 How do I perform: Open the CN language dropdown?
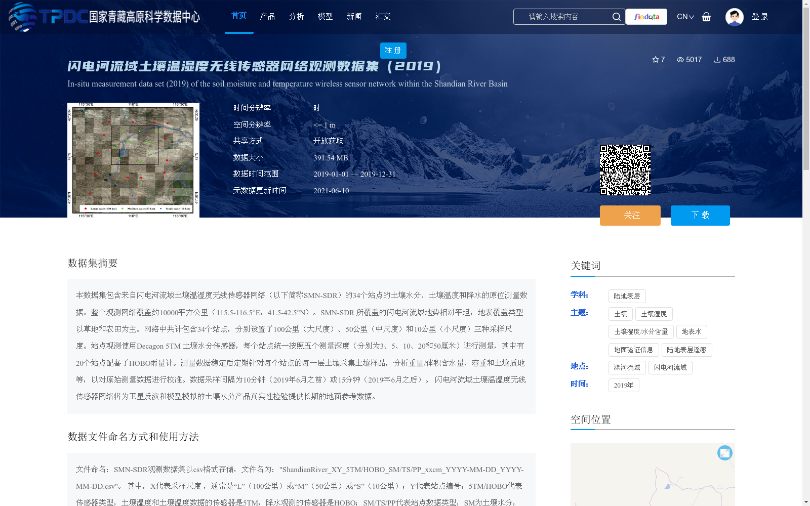click(685, 17)
